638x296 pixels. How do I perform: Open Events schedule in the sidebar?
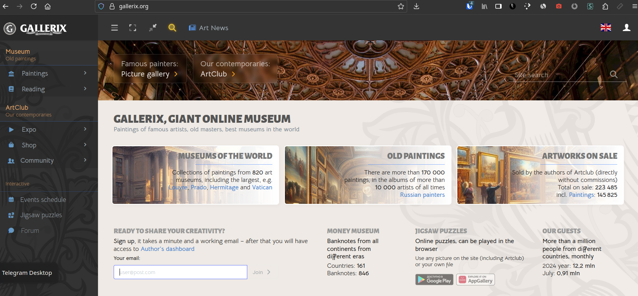pyautogui.click(x=43, y=200)
